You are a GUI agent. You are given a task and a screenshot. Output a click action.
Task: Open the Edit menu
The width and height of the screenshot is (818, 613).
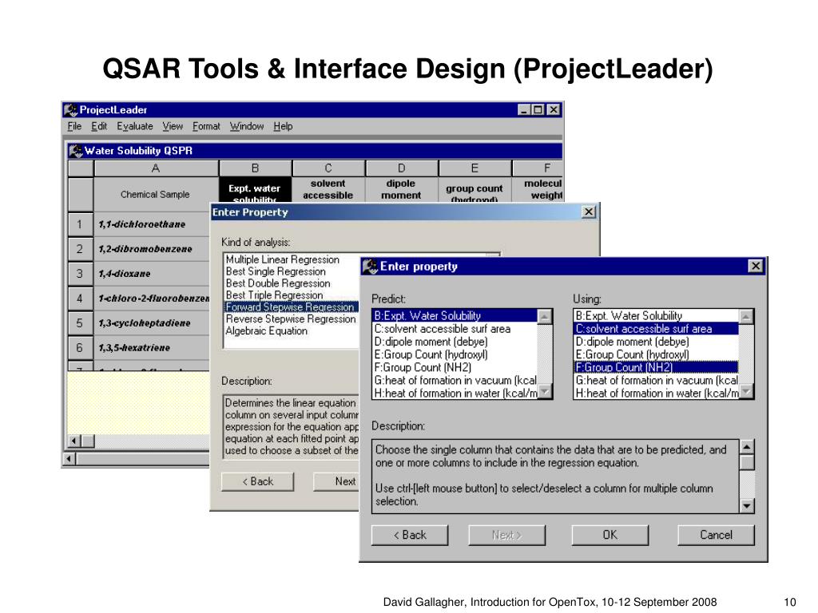click(x=99, y=126)
